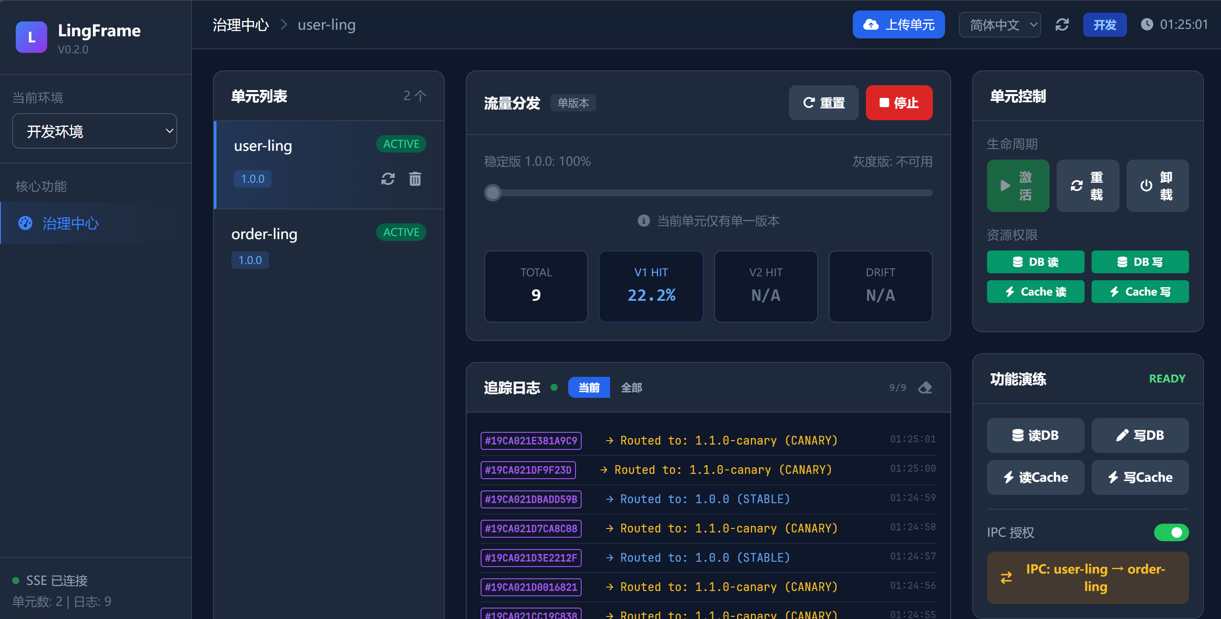Toggle Cache 写 permission
Viewport: 1221px width, 619px height.
pyautogui.click(x=1140, y=292)
